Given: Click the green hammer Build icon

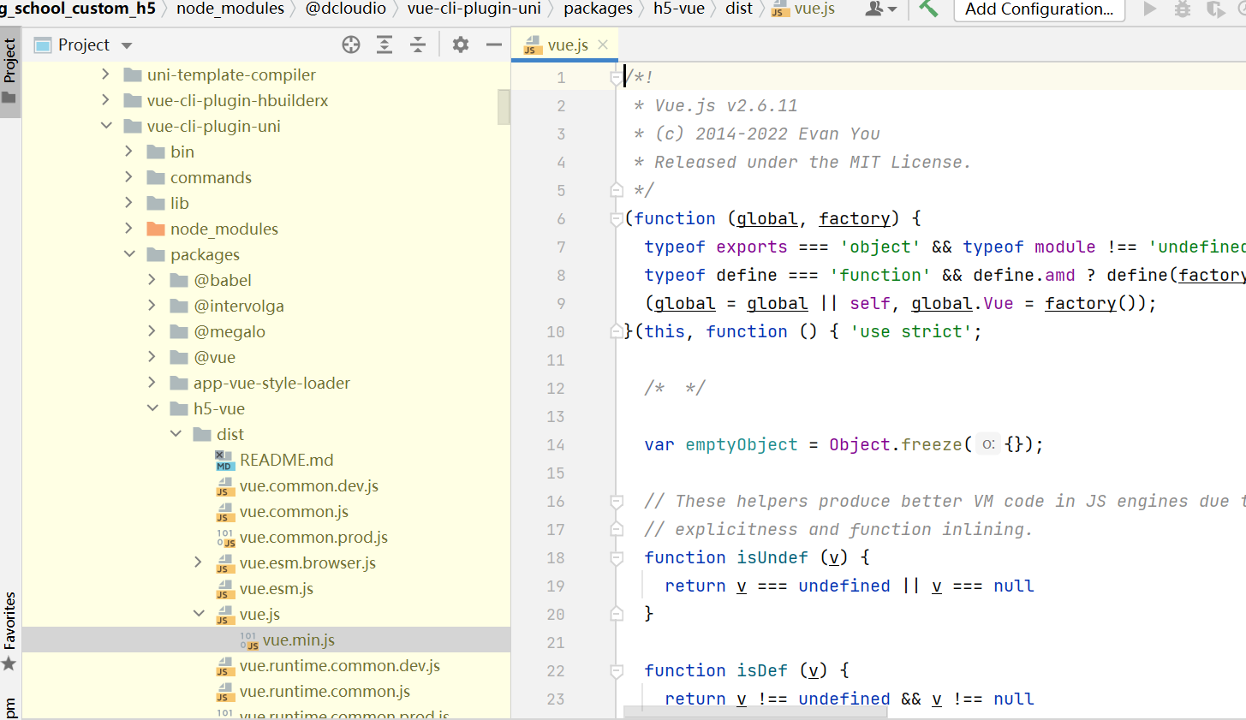Looking at the screenshot, I should coord(928,9).
